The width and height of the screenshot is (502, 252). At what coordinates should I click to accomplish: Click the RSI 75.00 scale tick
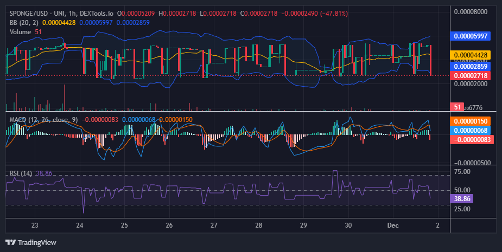pyautogui.click(x=462, y=172)
